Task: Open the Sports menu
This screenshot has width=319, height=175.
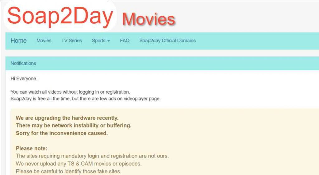Action: click(x=98, y=41)
